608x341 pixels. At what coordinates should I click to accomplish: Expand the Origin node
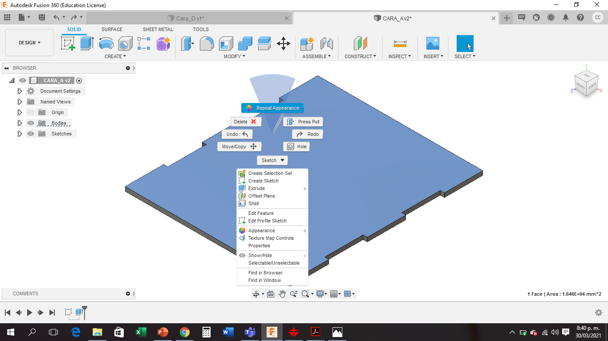coord(20,112)
